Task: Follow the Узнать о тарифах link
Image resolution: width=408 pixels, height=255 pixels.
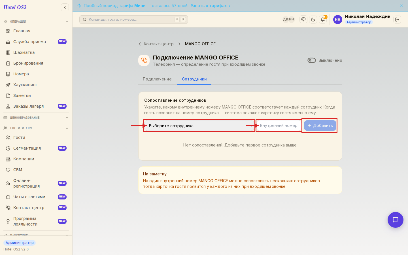Action: 209,6
